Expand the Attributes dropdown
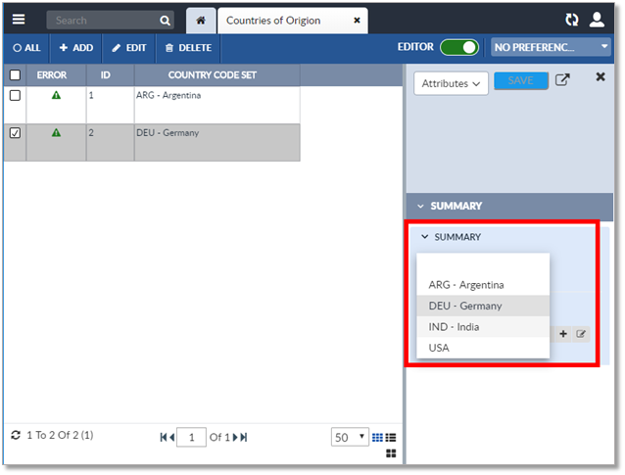 (451, 84)
